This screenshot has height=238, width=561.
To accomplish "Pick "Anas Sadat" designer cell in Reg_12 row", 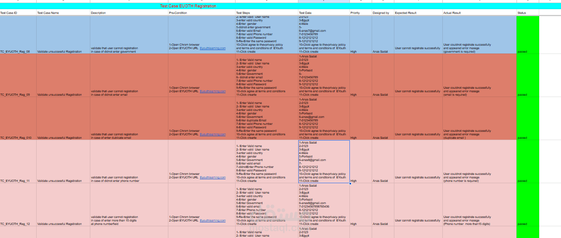I will (383, 205).
